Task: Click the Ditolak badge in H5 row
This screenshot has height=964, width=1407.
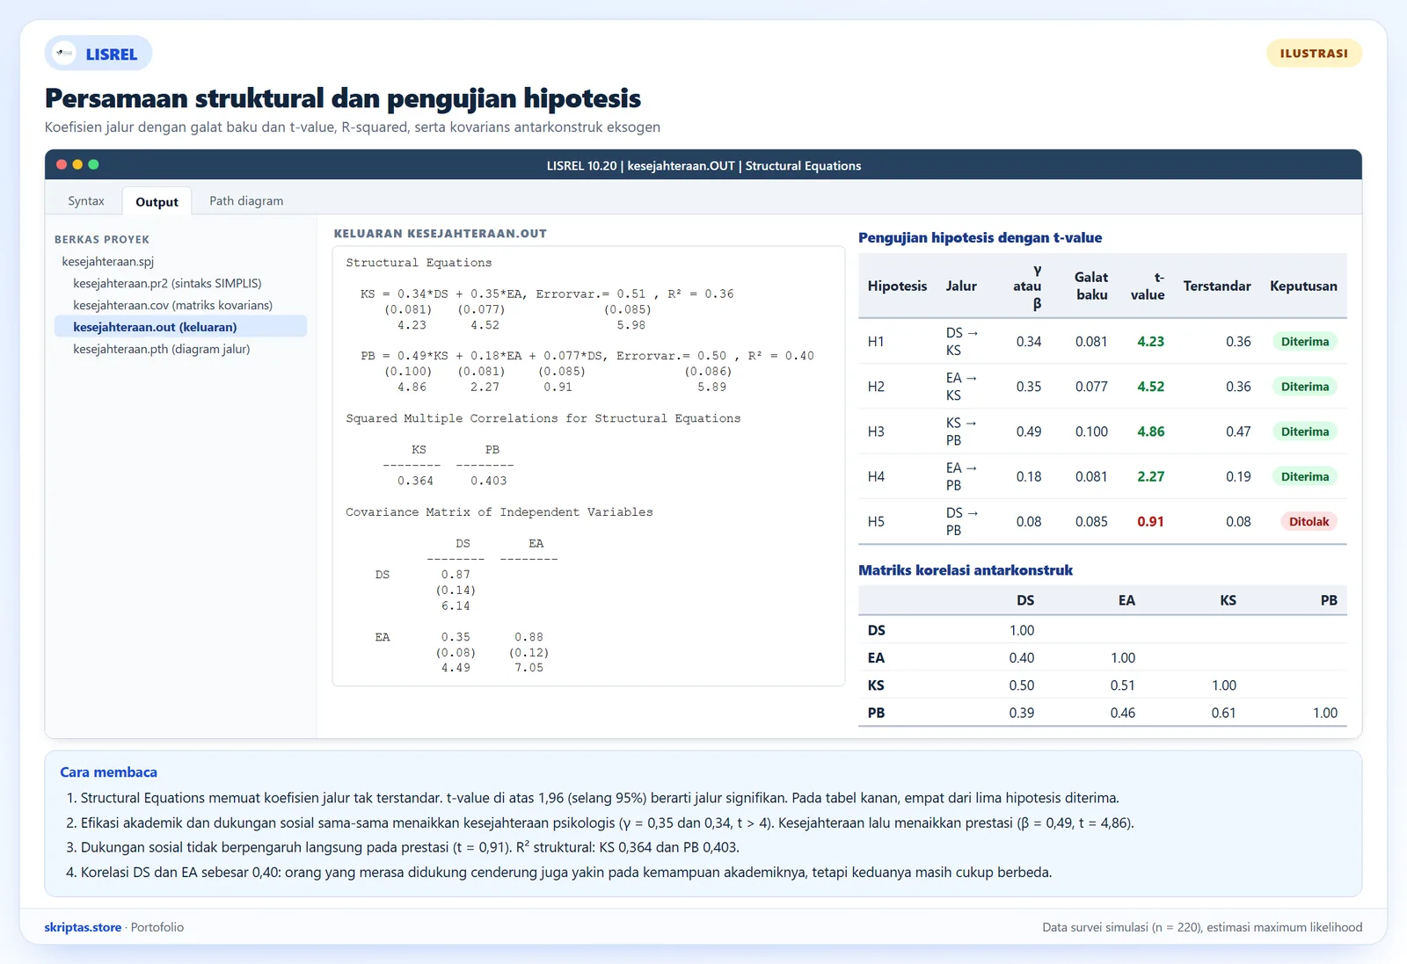Action: tap(1309, 521)
